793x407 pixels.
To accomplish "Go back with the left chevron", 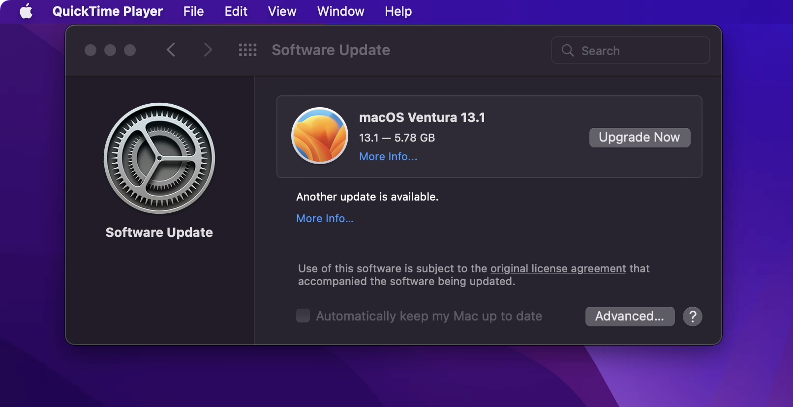I will coord(171,50).
